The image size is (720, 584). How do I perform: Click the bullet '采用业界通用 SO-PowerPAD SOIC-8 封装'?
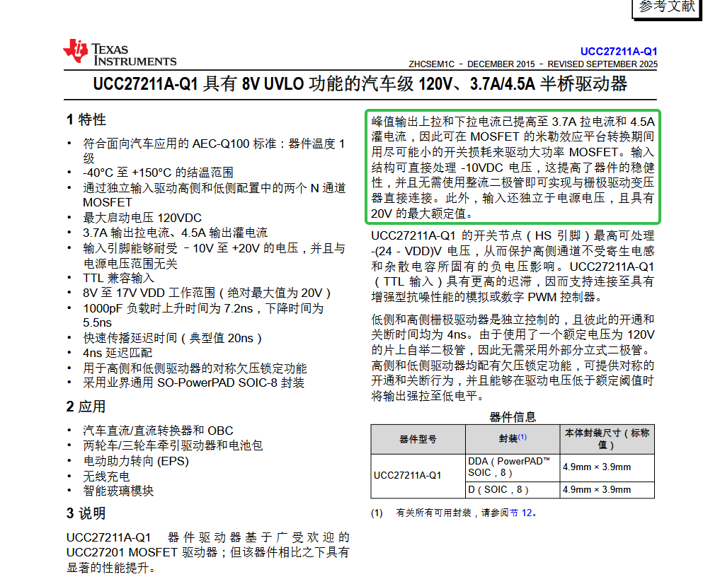[193, 382]
